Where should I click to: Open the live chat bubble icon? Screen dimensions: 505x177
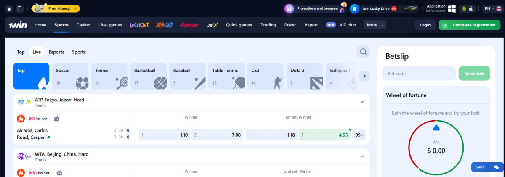(x=496, y=167)
